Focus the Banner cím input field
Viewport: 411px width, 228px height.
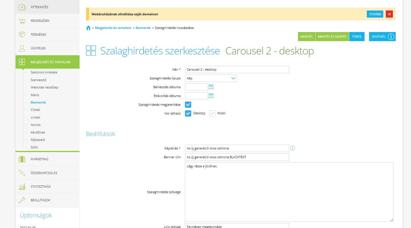pyautogui.click(x=237, y=157)
